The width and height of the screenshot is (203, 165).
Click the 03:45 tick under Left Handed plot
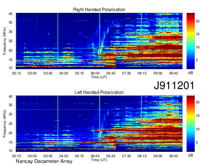pos(48,156)
